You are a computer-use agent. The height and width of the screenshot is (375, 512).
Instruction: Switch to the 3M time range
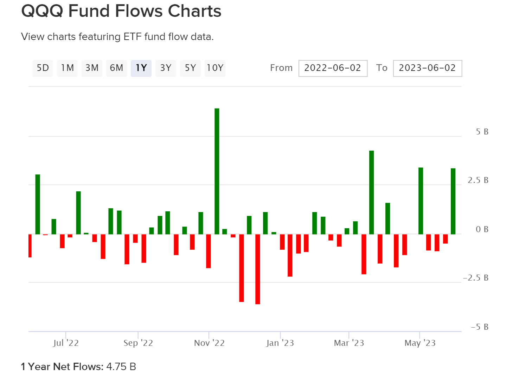(92, 68)
